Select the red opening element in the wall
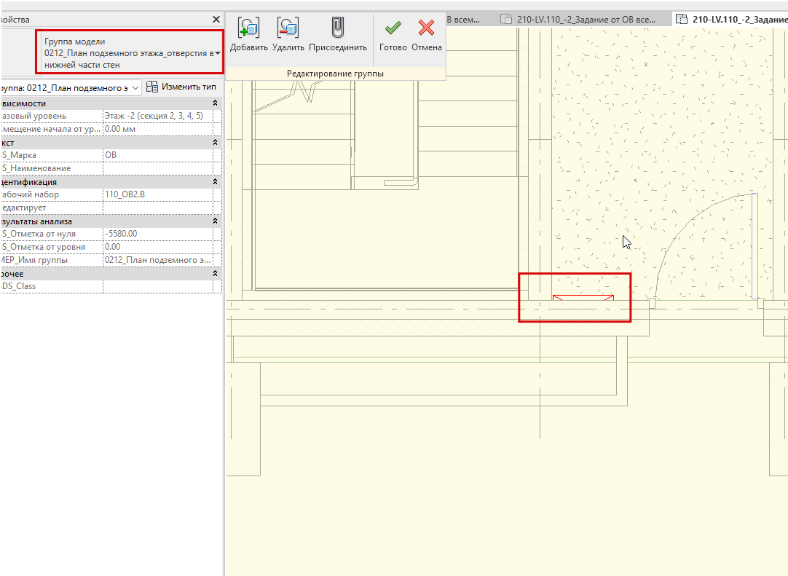The image size is (788, 576). (x=583, y=298)
